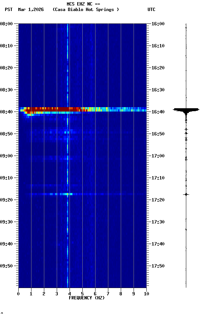The width and height of the screenshot is (202, 317).
Task: Click the '2' frequency axis tick label
Action: 44,294
